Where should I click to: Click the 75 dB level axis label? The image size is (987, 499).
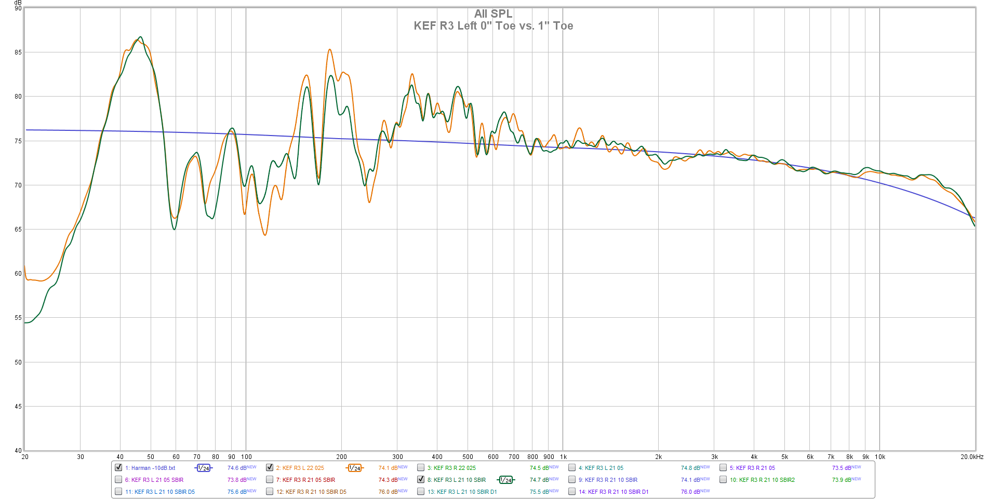(18, 141)
